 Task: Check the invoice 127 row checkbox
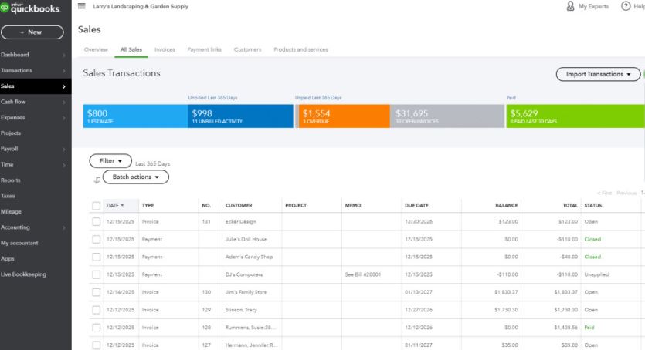[97, 345]
